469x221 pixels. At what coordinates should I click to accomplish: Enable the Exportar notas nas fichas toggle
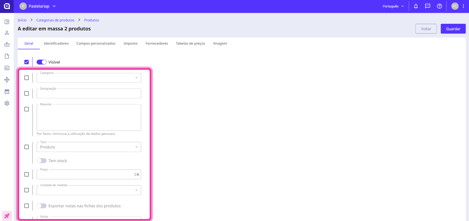point(41,206)
